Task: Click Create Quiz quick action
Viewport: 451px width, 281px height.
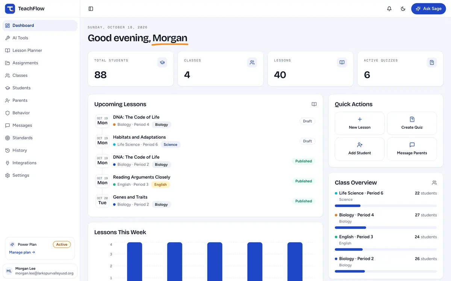Action: coord(412,123)
